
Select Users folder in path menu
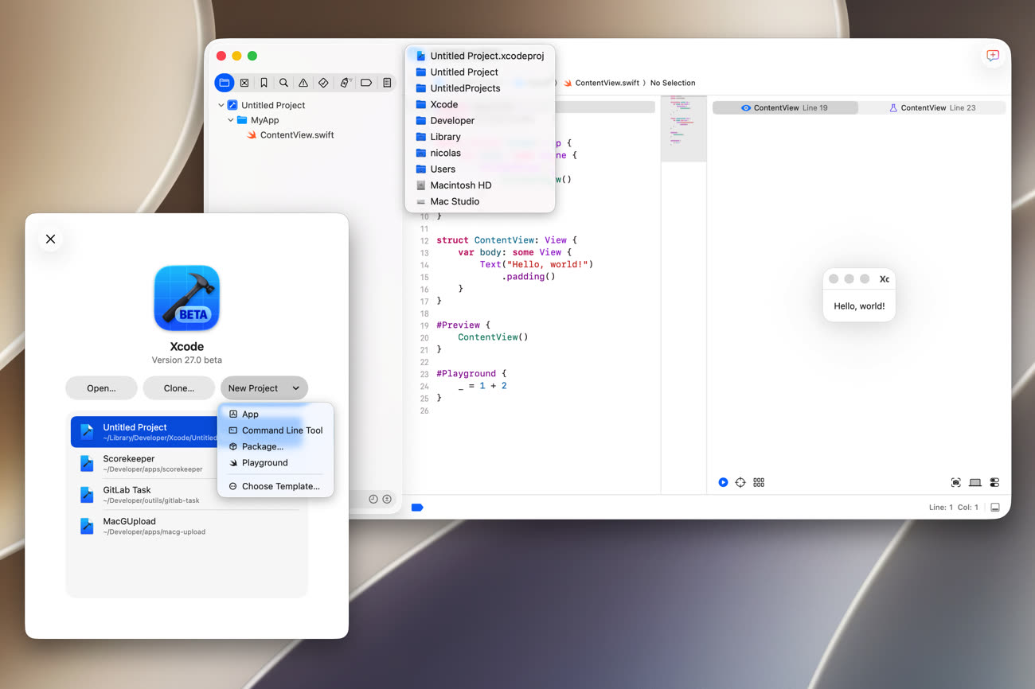click(x=480, y=169)
